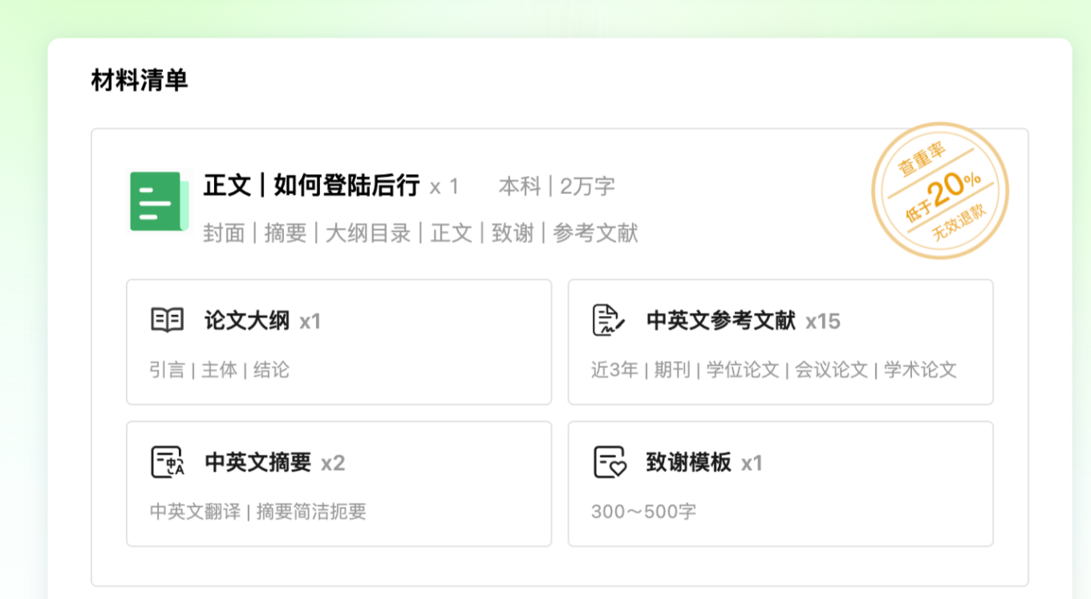The height and width of the screenshot is (599, 1091).
Task: Click the open-book icon for 论文大纲
Action: [168, 320]
